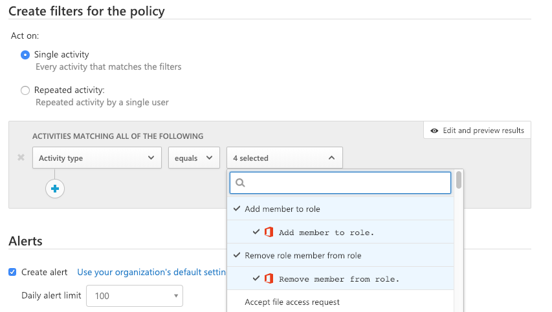Click the blue plus add-filter icon
The width and height of the screenshot is (552, 312).
click(x=55, y=189)
